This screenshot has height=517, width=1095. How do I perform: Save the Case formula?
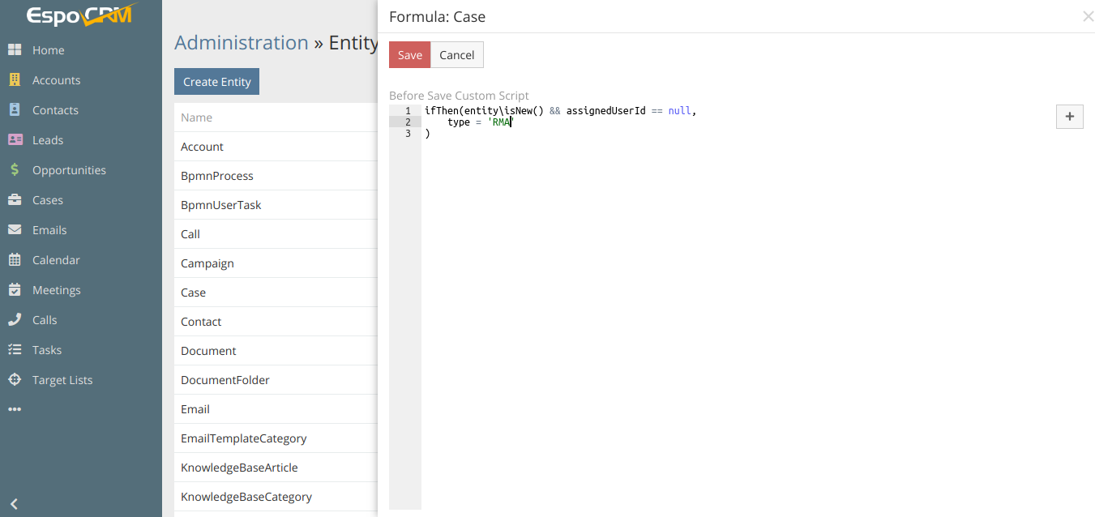tap(409, 55)
